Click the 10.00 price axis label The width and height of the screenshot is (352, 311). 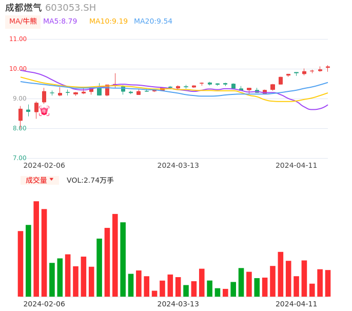(x=18, y=69)
